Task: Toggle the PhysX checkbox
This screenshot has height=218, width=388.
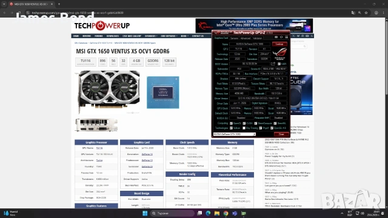Action: [260, 128]
